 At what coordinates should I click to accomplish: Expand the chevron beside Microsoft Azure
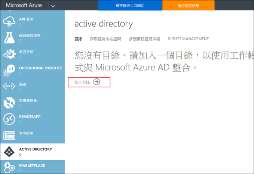tap(53, 6)
